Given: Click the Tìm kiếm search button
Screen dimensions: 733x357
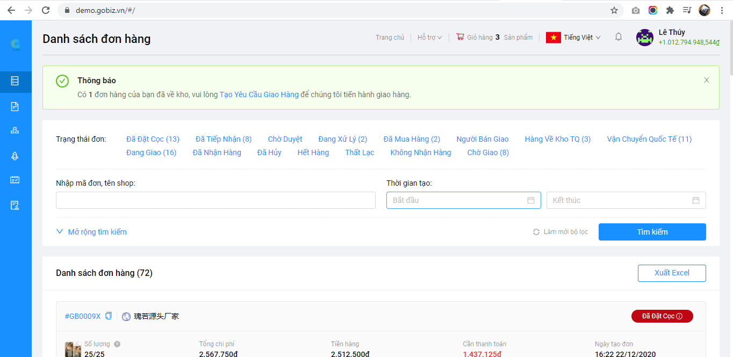Looking at the screenshot, I should (x=652, y=232).
